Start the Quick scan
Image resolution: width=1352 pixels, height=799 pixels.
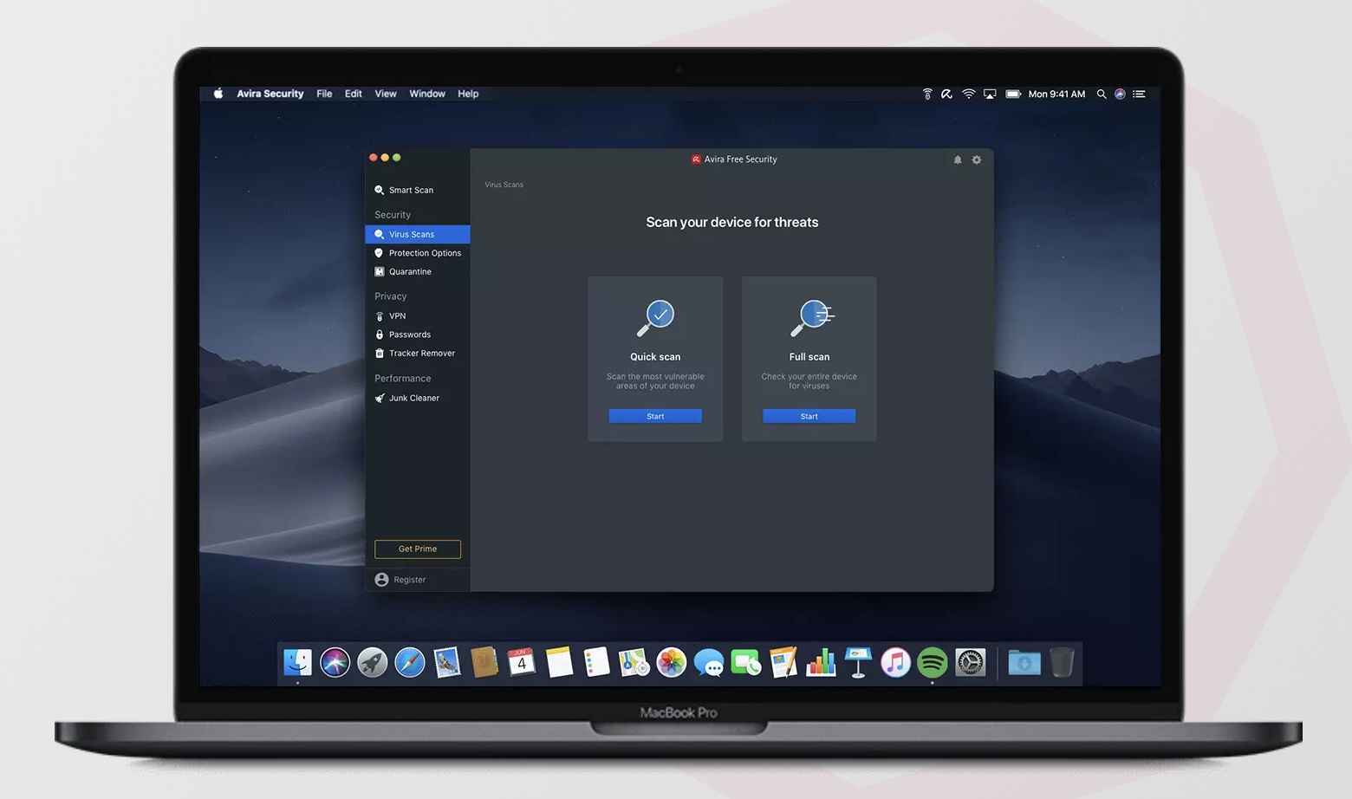click(655, 416)
